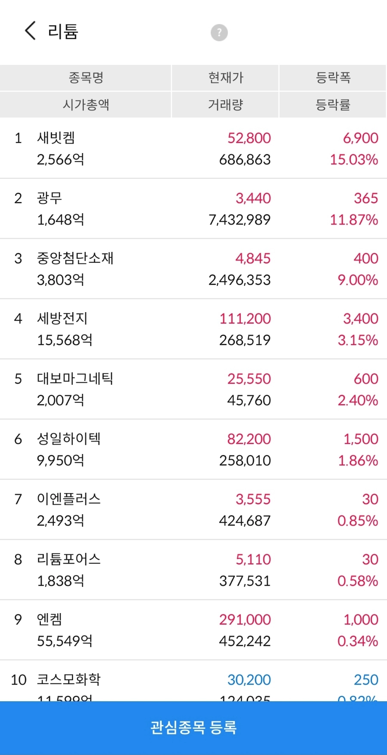Choose the 대보마그네틱 row
Viewport: 387px width, 755px height.
click(193, 389)
